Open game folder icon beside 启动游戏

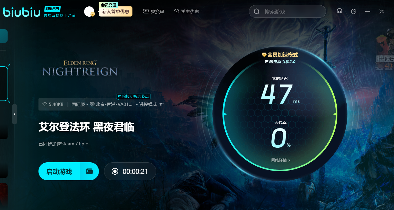click(89, 171)
